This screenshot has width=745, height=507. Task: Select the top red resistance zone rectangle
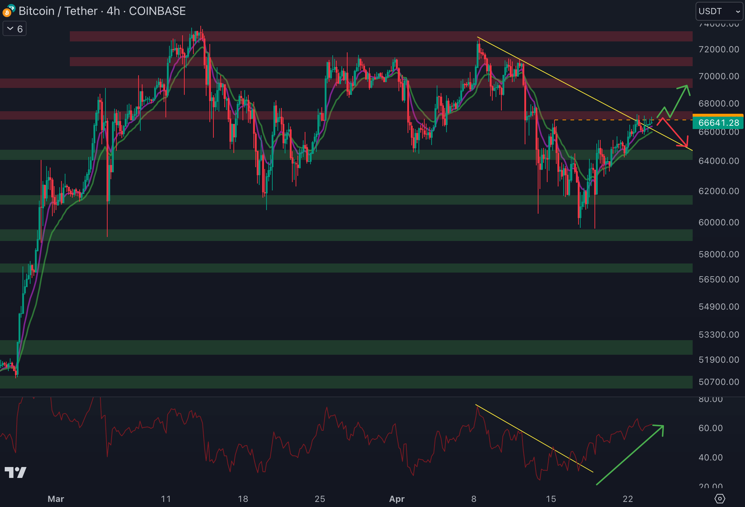(364, 36)
